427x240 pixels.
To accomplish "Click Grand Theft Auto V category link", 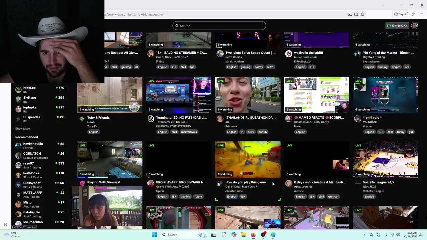I will pos(172,187).
